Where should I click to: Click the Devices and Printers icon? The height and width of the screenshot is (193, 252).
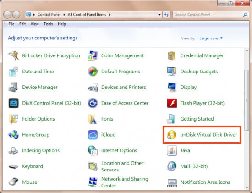coord(93,88)
